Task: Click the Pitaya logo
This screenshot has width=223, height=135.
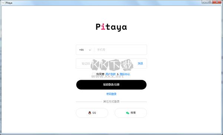Action: pos(111,27)
